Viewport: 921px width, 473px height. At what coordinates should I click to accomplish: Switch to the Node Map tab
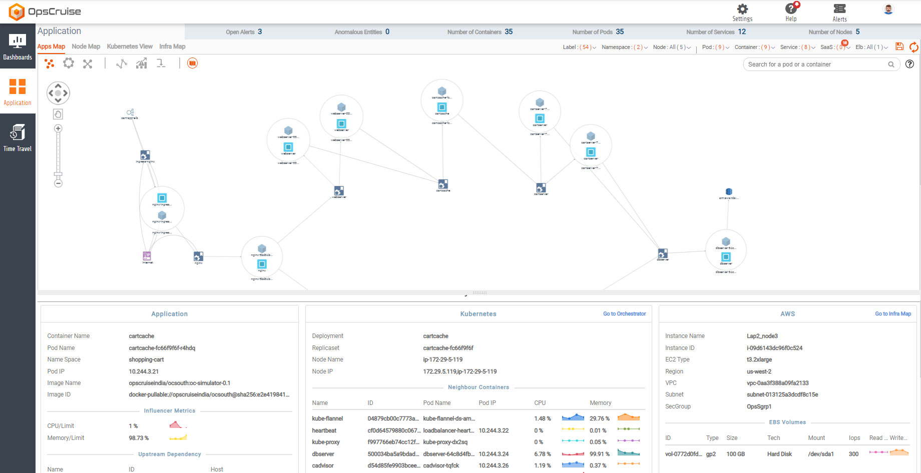[86, 46]
